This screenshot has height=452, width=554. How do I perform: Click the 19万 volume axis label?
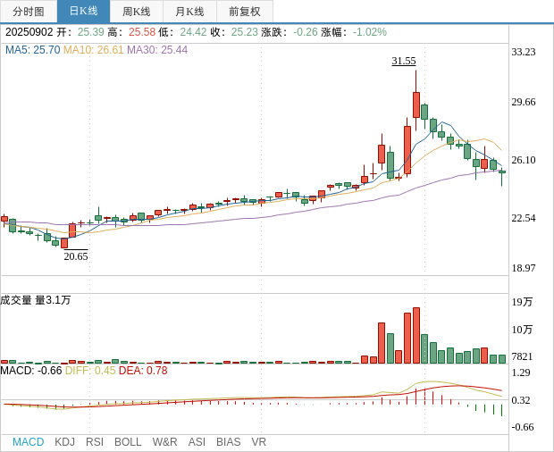click(x=522, y=302)
